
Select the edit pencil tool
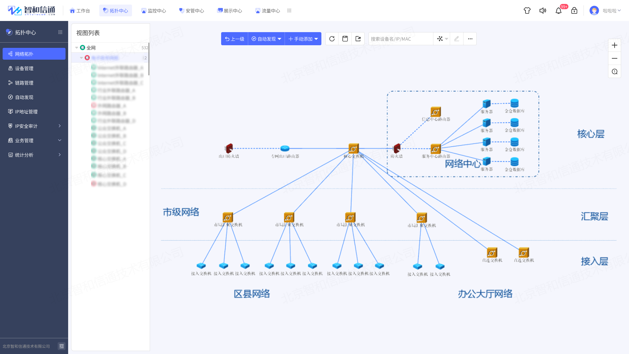[456, 39]
